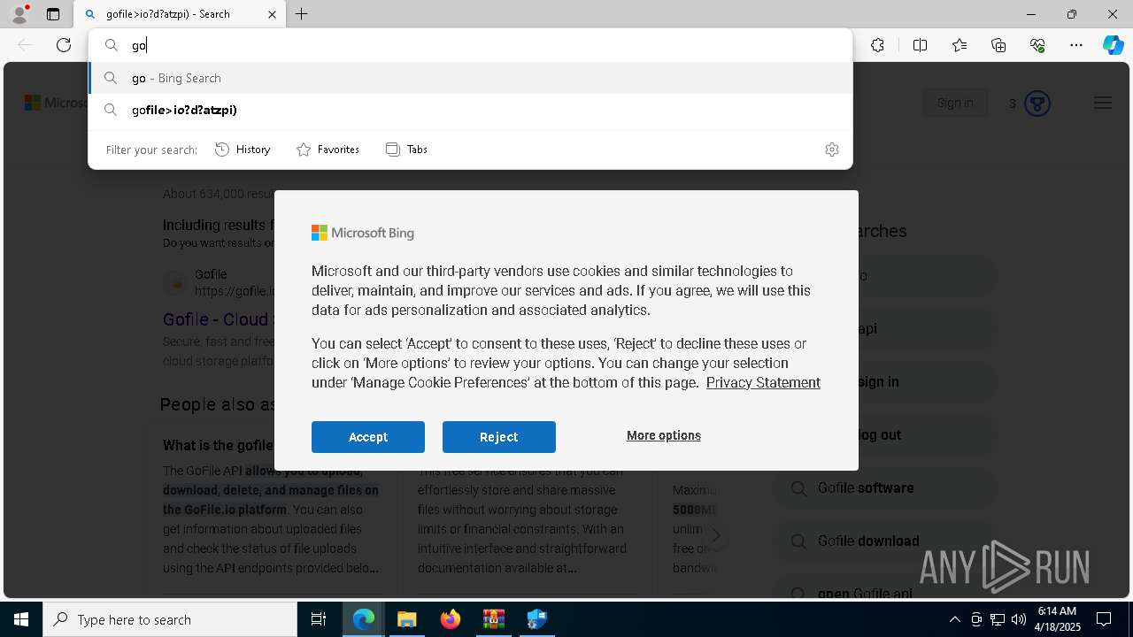Click the Edge profile avatar icon
The width and height of the screenshot is (1133, 637).
(19, 13)
